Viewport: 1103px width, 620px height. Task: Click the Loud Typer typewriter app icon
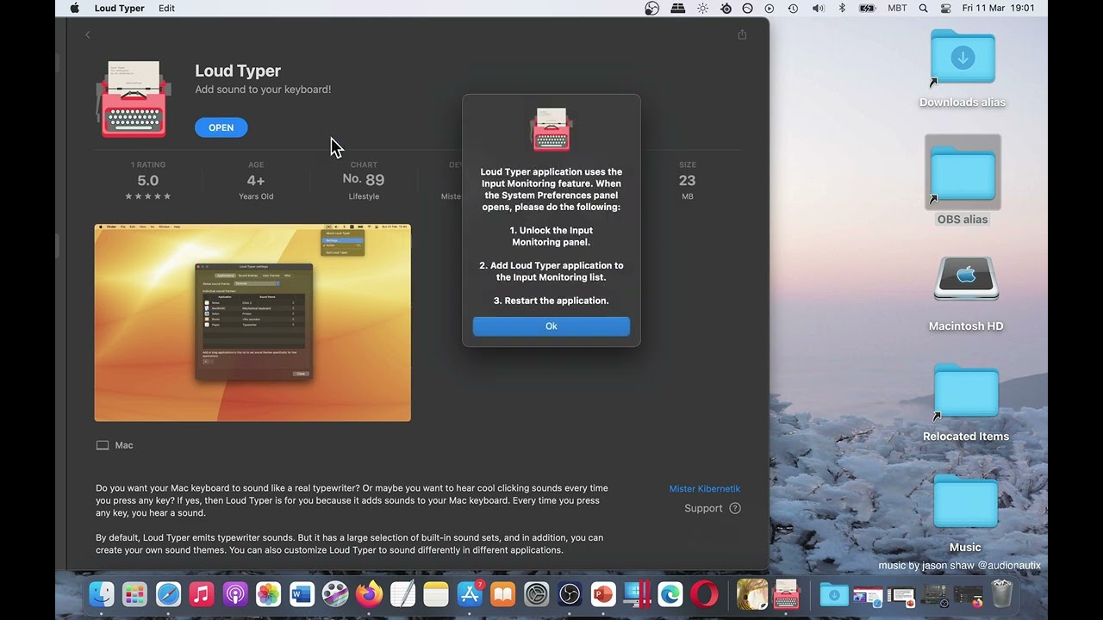[x=134, y=98]
